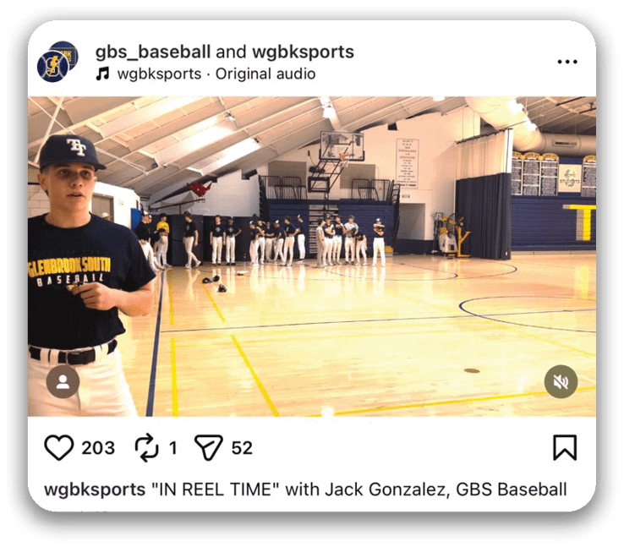Repost the reel using the arrows icon
This screenshot has width=624, height=547.
pyautogui.click(x=147, y=447)
